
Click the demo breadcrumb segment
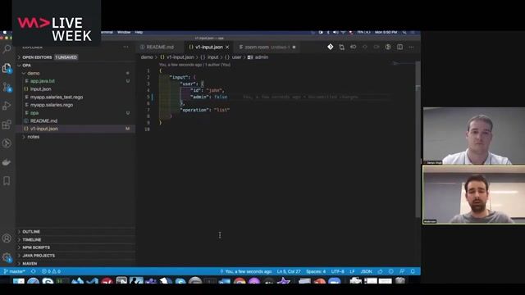(147, 57)
